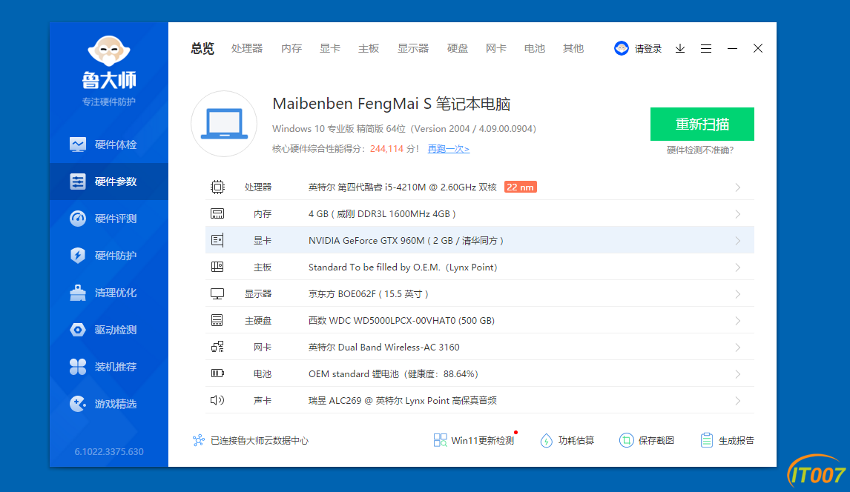Click 英特尔 Dual Band Wireless-AC 3160 text

pos(383,347)
